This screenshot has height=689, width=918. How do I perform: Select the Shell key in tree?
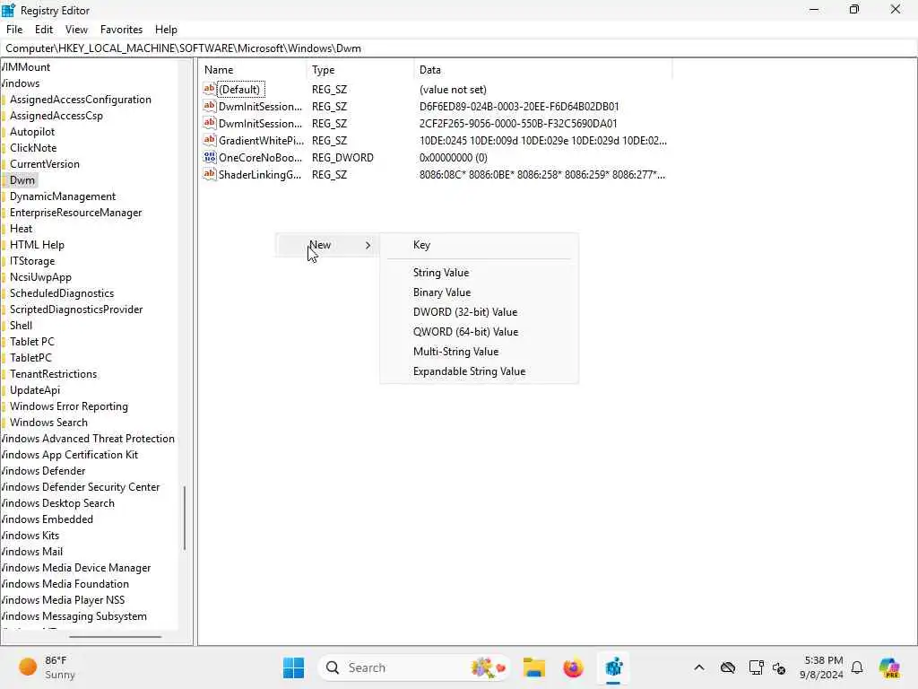point(22,325)
